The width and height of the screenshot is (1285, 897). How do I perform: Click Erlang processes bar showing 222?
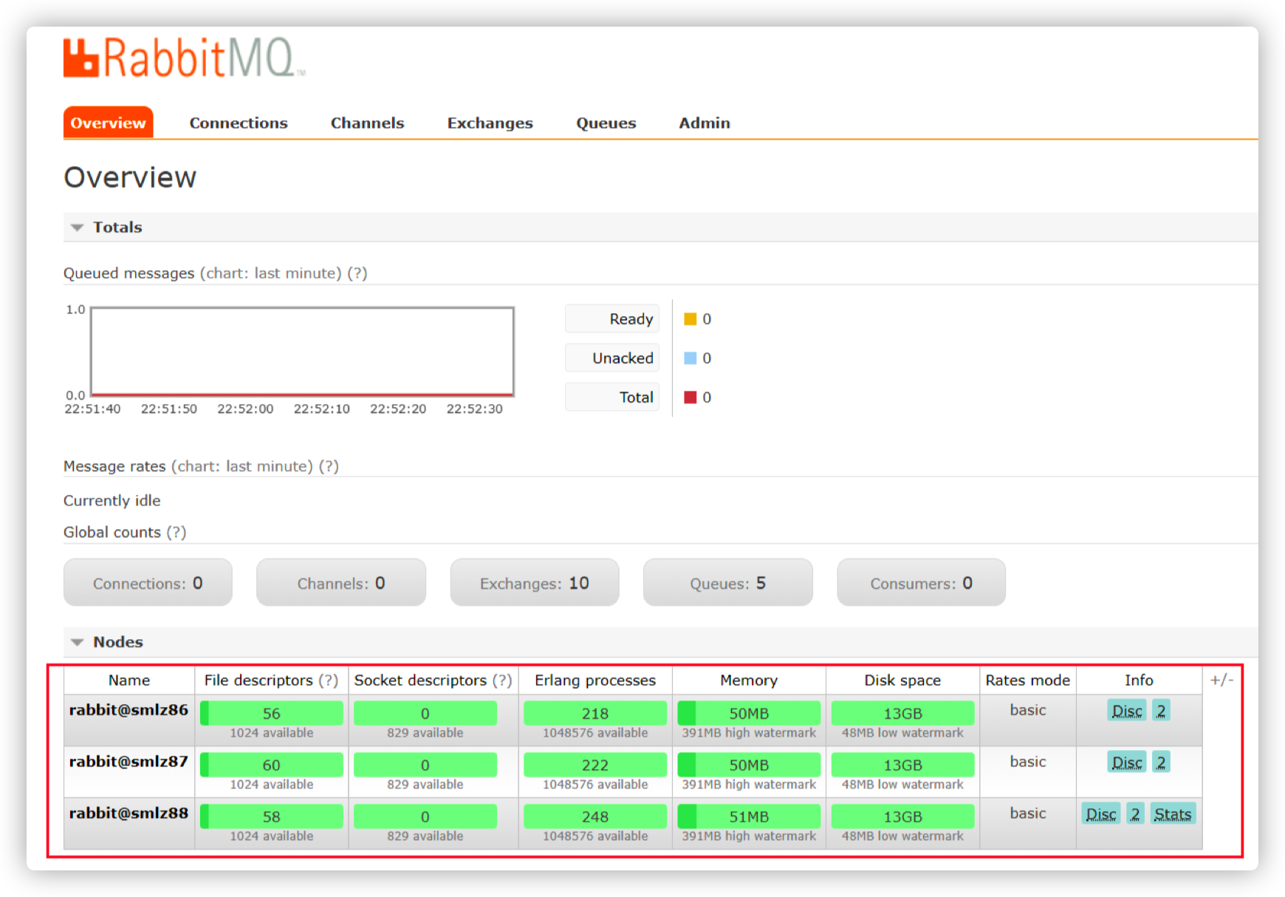[x=595, y=765]
